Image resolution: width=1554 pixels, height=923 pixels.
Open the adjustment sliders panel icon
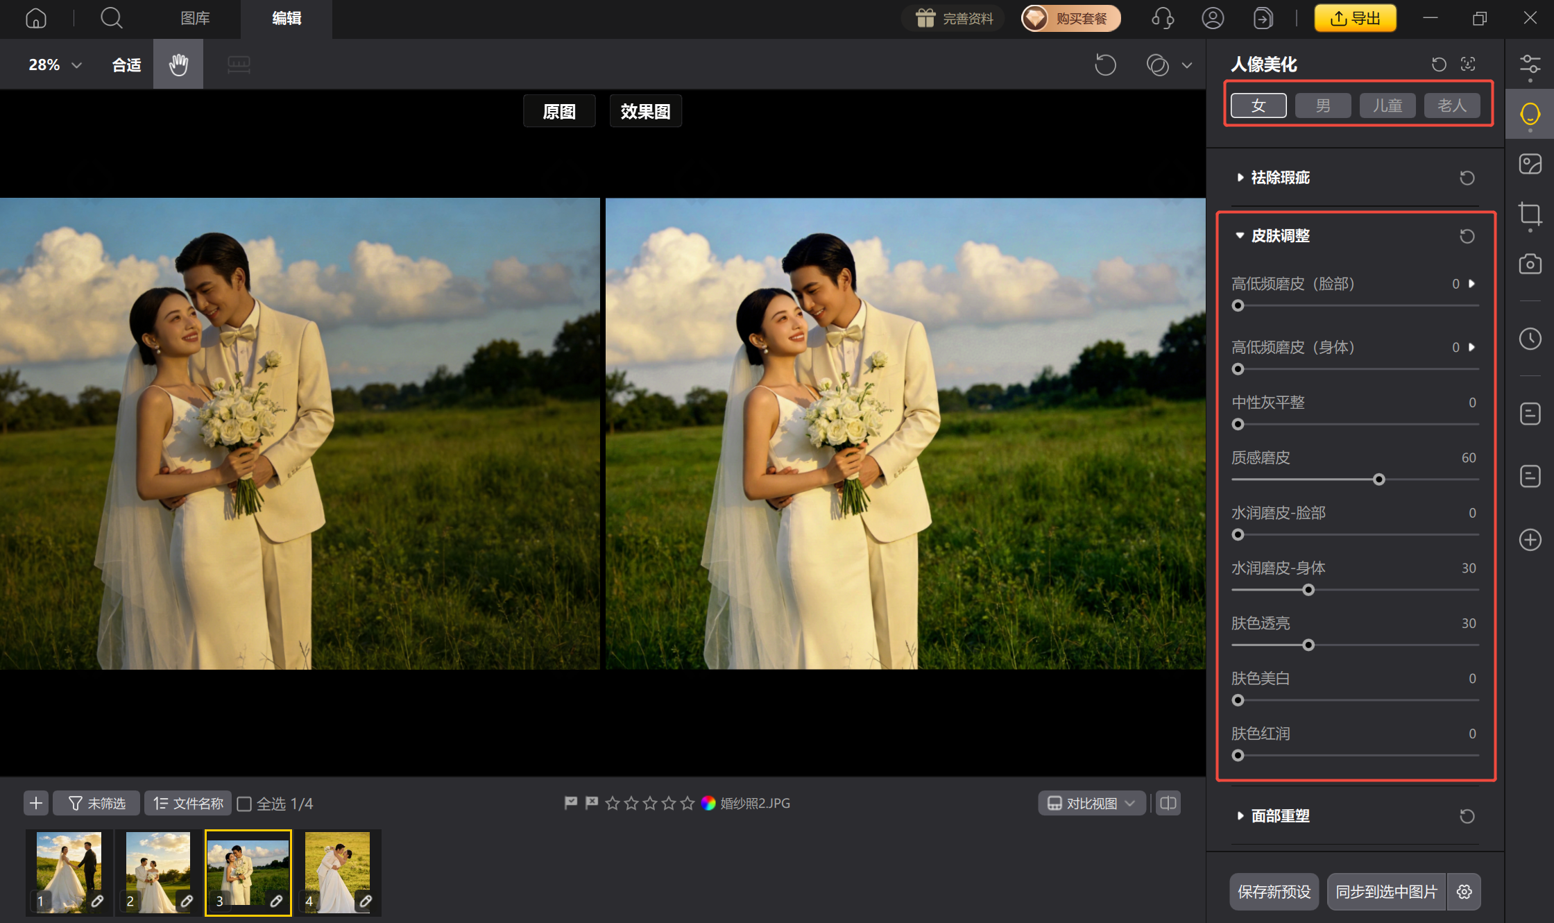point(1530,65)
